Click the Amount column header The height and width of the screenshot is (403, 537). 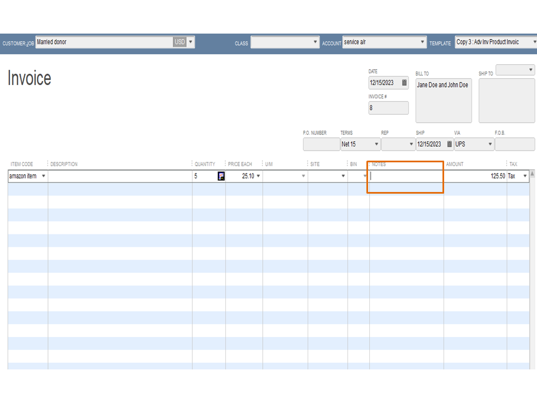pos(454,164)
